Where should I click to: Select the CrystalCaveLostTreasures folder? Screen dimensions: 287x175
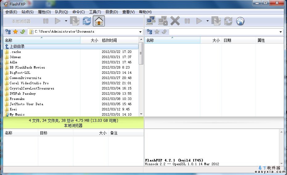[71, 88]
